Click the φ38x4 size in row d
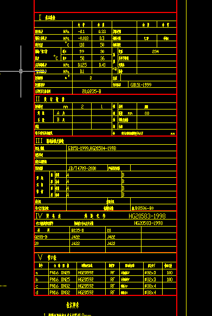Viewport: 212px width, 316px height. click(150, 292)
